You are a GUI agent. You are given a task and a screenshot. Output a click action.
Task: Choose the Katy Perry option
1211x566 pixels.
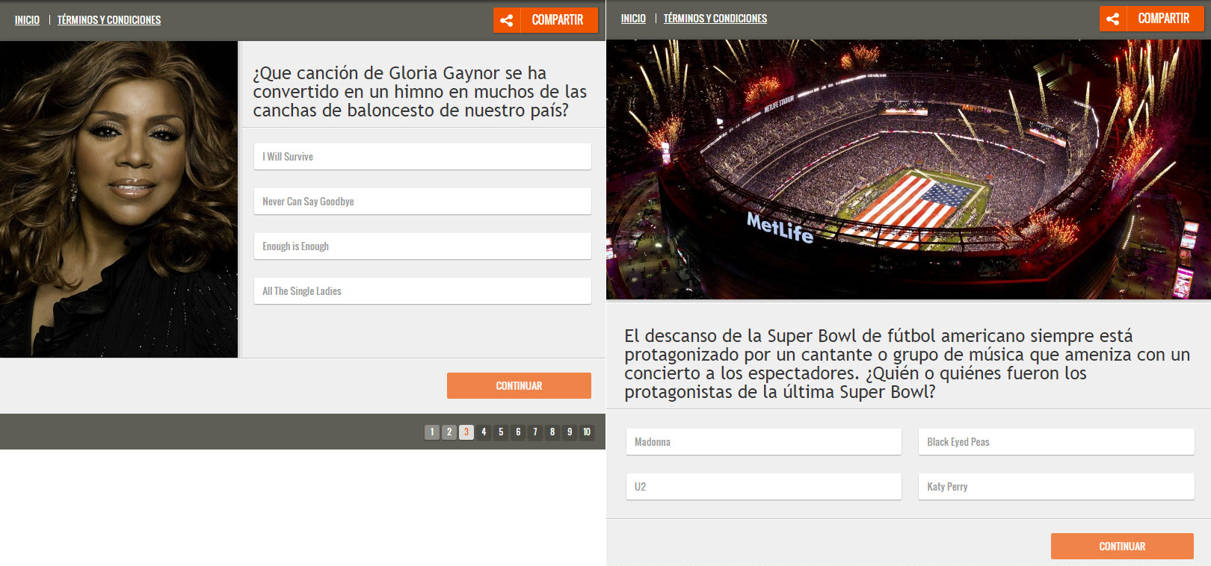[x=1056, y=487]
